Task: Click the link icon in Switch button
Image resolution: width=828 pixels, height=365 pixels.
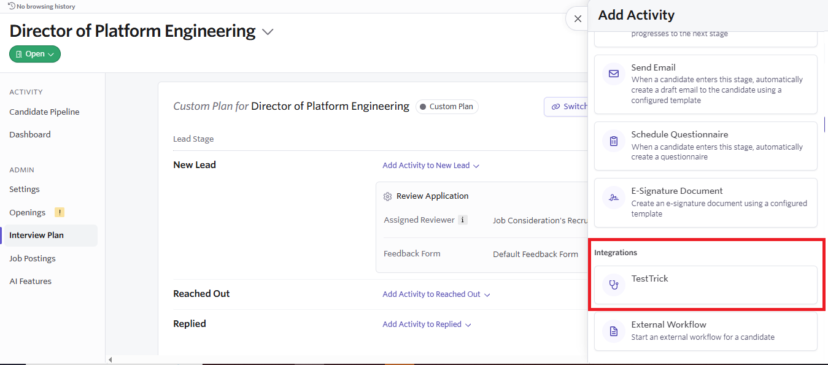Action: point(556,107)
